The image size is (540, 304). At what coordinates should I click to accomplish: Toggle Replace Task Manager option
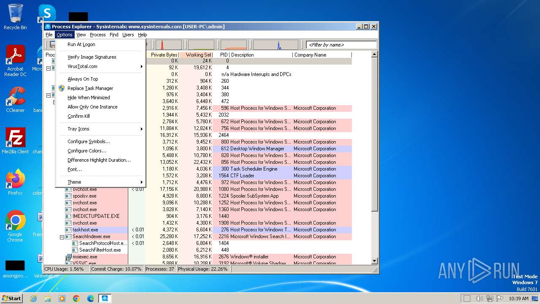(x=100, y=88)
